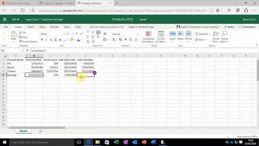
Task: Click the Insert function fx icon
Action: [x=27, y=51]
